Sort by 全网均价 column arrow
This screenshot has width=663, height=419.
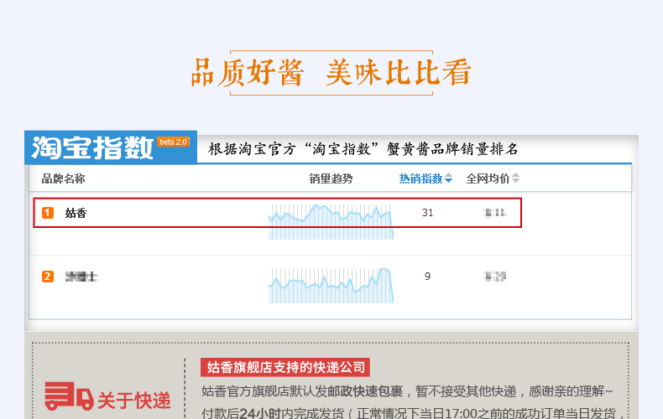pyautogui.click(x=515, y=178)
